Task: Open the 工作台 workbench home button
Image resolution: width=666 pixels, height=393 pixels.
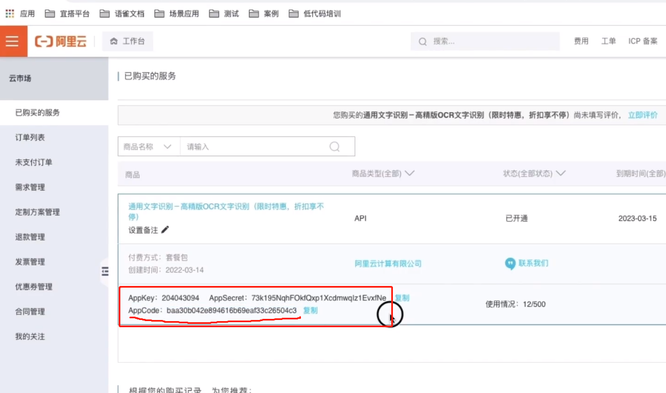Action: 128,41
